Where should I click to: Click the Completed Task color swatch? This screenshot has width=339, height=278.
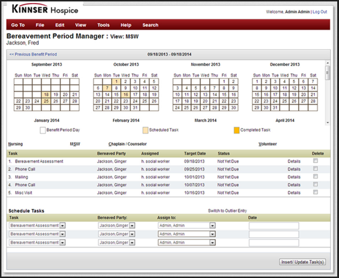coord(236,130)
